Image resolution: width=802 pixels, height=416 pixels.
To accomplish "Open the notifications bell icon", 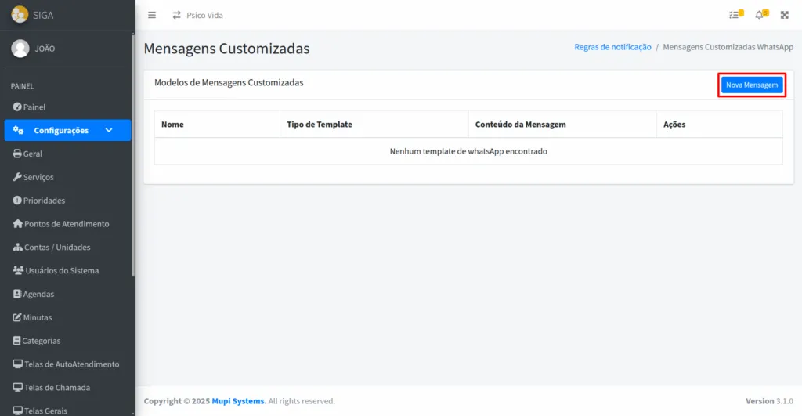I will coord(759,15).
